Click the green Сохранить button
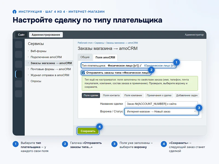The height and width of the screenshot is (164, 219). tap(88, 131)
